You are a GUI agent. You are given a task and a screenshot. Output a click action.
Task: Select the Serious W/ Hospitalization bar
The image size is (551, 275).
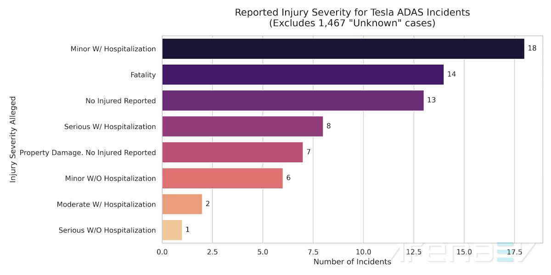242,126
